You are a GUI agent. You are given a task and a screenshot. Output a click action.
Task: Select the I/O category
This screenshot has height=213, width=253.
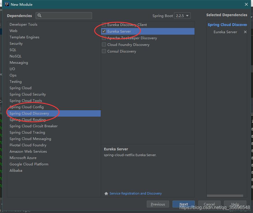pyautogui.click(x=54, y=69)
